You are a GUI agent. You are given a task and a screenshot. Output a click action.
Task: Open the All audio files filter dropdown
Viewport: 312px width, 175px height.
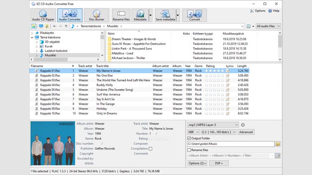click(268, 26)
